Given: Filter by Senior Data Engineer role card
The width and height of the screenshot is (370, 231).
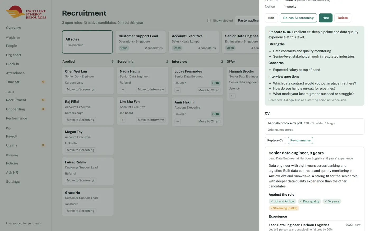Looking at the screenshot, I should (240, 42).
